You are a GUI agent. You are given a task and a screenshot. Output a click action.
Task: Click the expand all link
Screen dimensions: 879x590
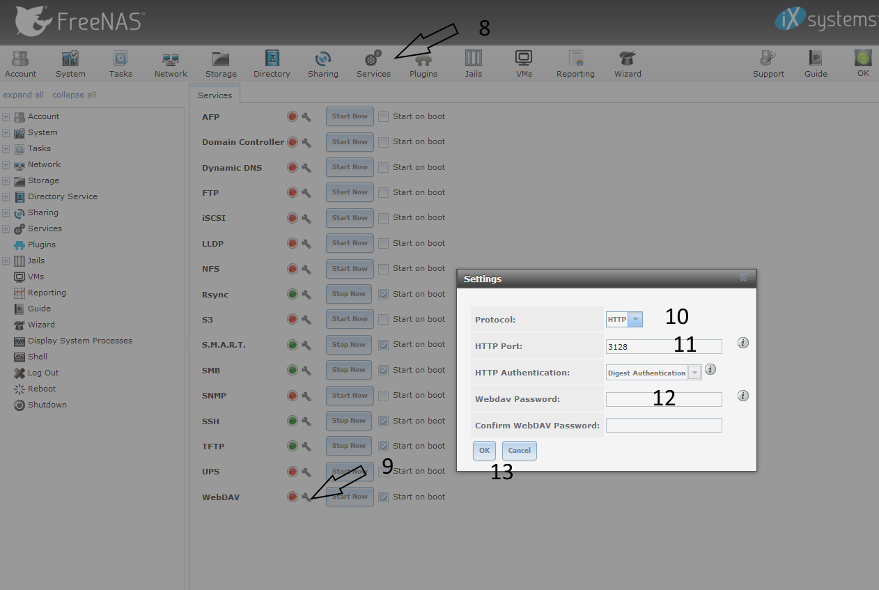click(23, 95)
